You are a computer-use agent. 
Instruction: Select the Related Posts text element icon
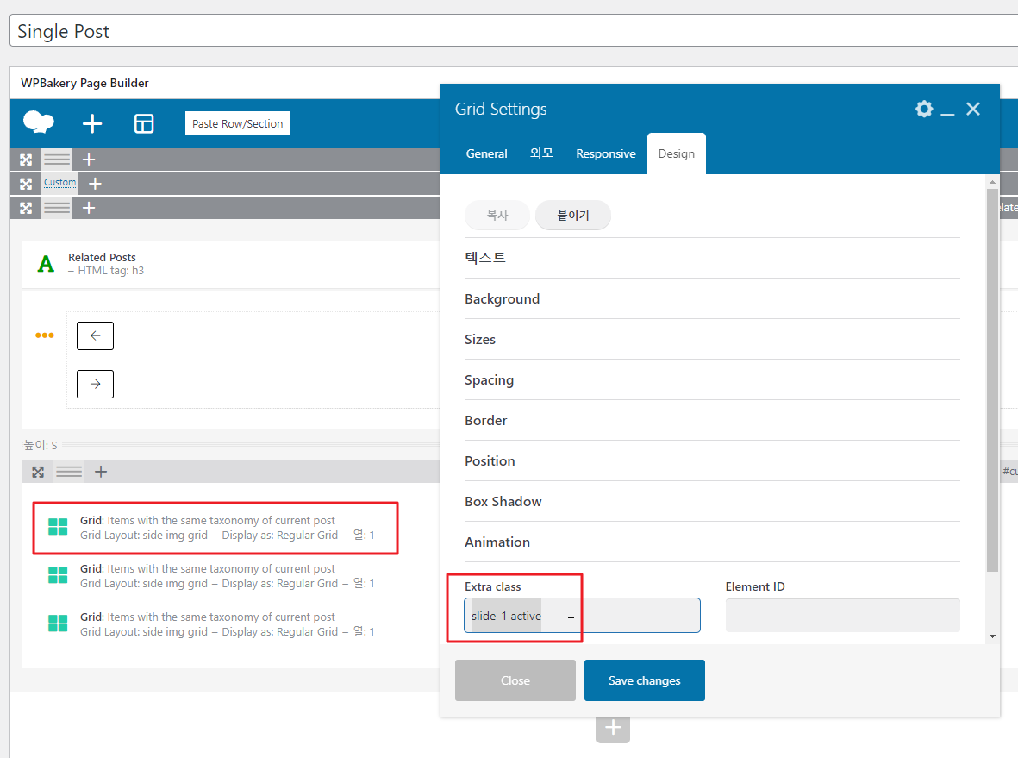coord(46,264)
